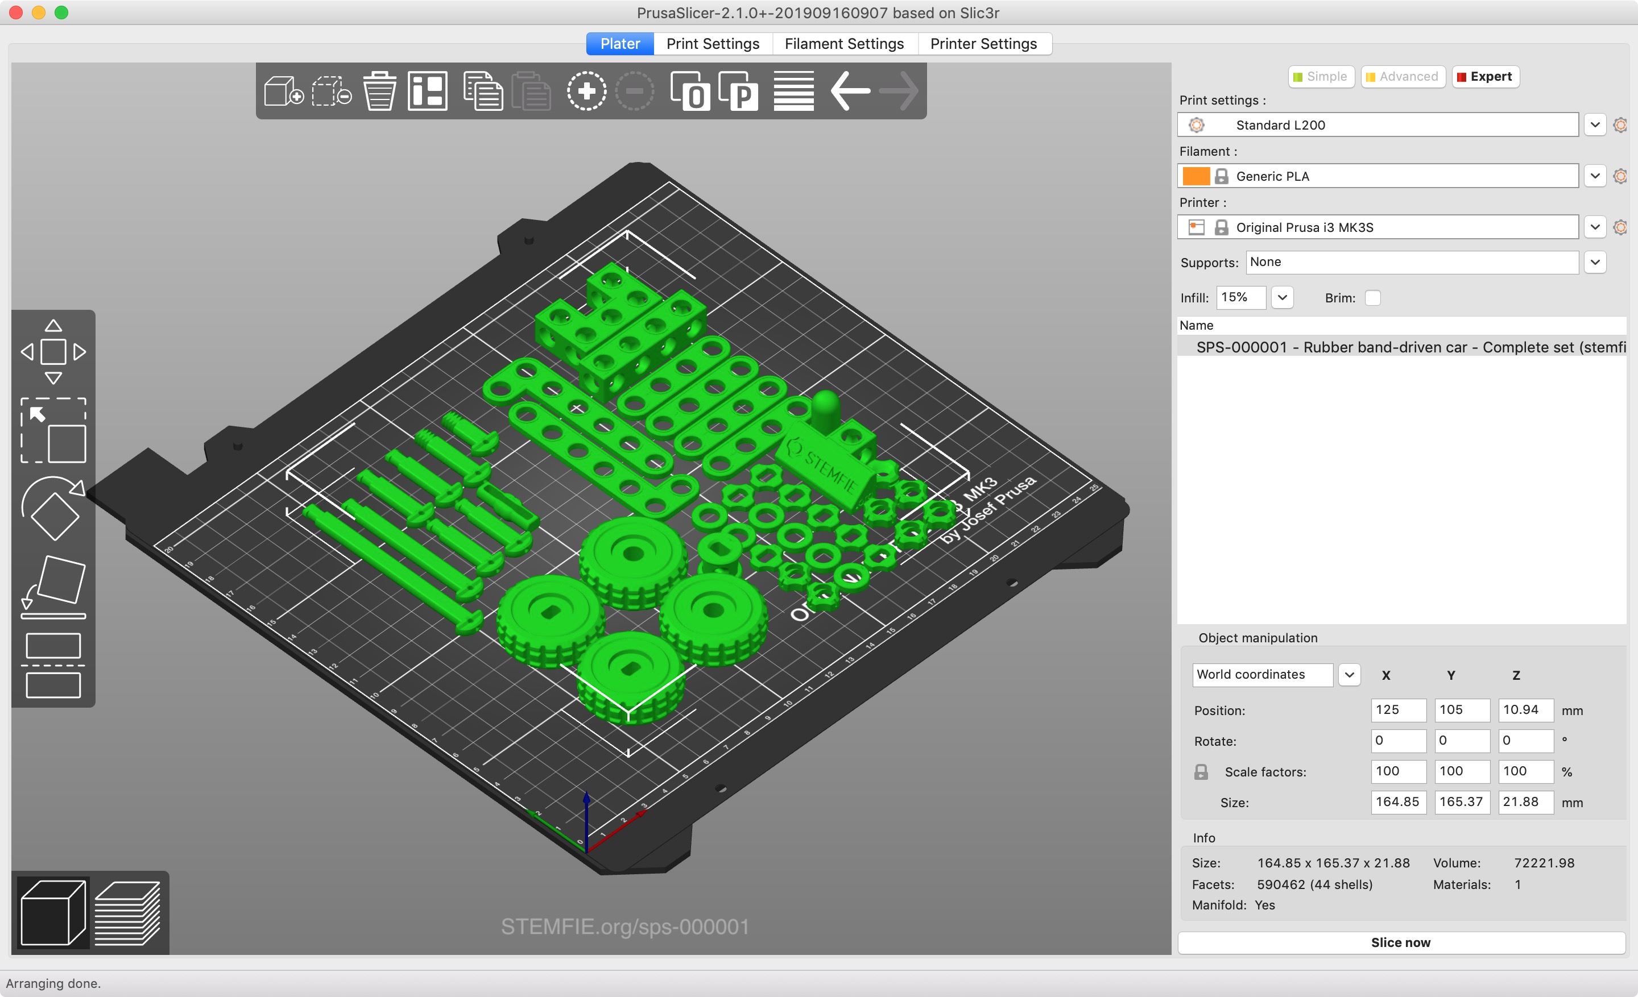Select the Scale gizmo tool
1638x997 pixels.
(x=53, y=430)
